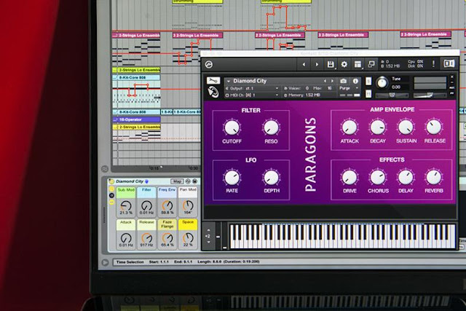This screenshot has width=466, height=311.
Task: Toggle Kontakt minimized view icon
Action: tap(371, 64)
